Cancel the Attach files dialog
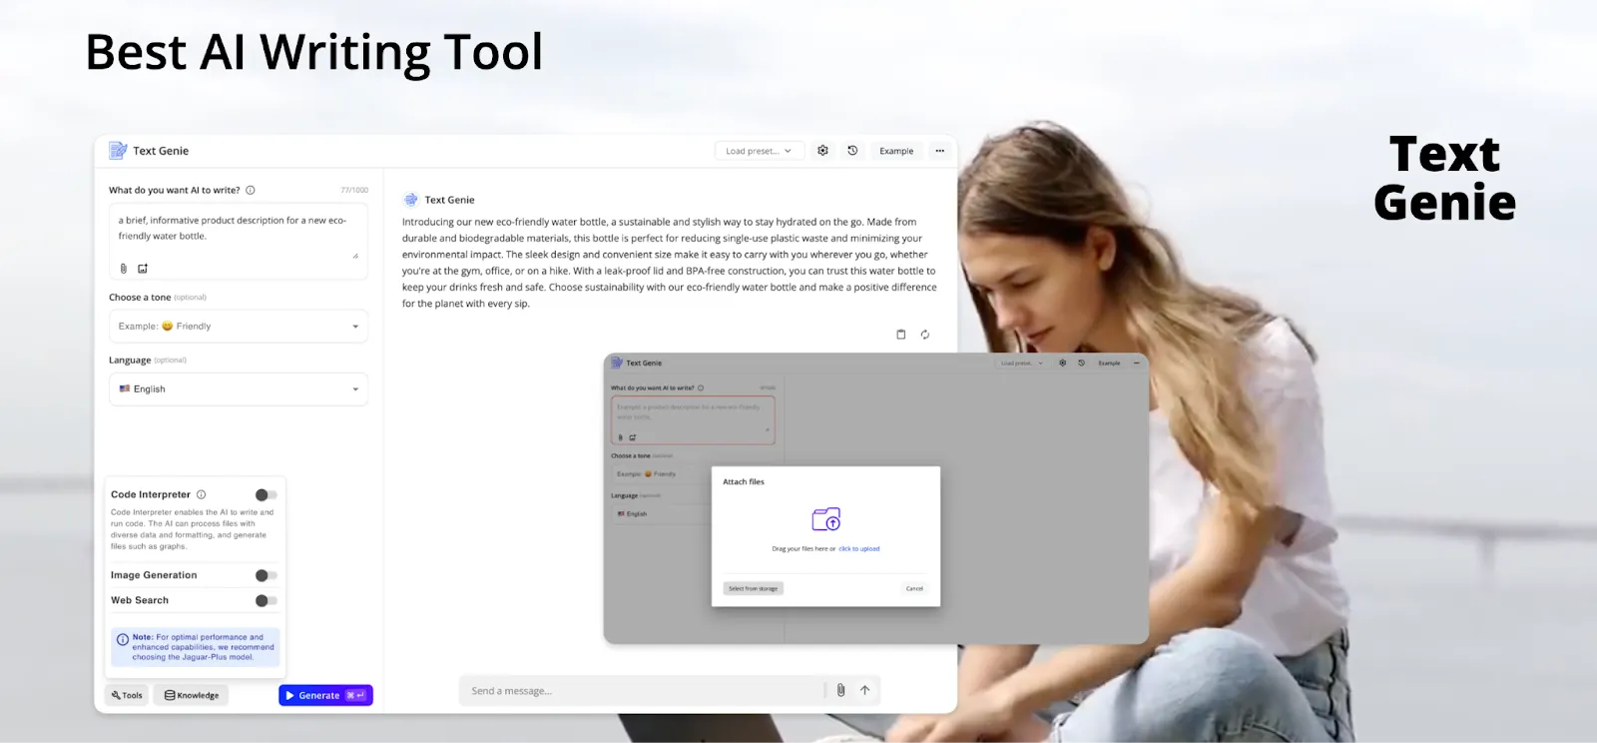 (914, 588)
